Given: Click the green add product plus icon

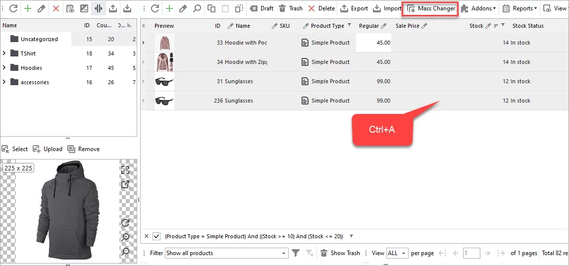Looking at the screenshot, I should pos(169,8).
